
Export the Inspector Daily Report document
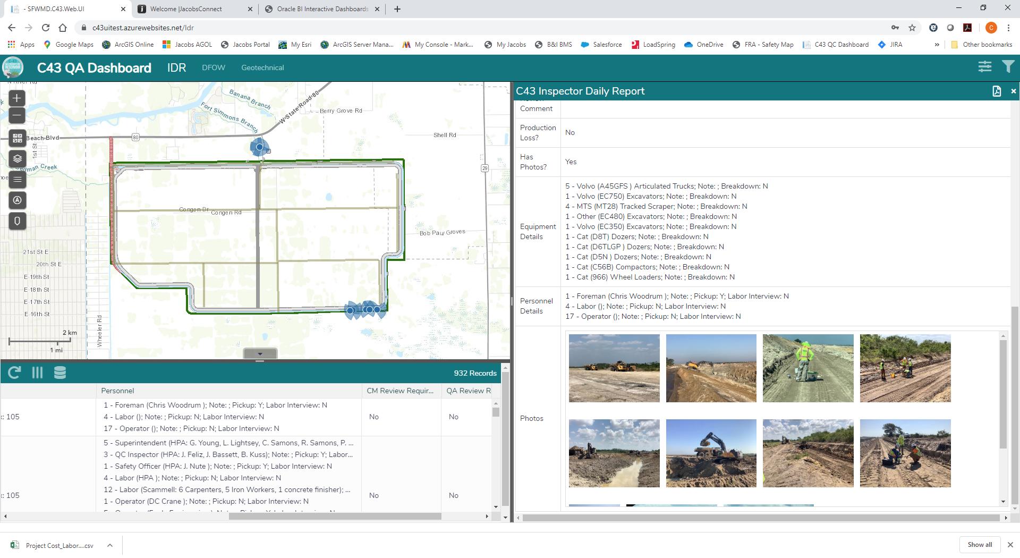tap(997, 91)
